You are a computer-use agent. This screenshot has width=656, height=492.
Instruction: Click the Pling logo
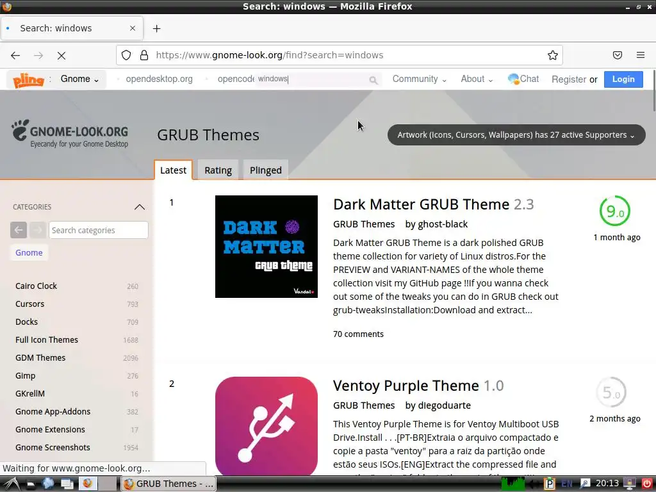[28, 79]
